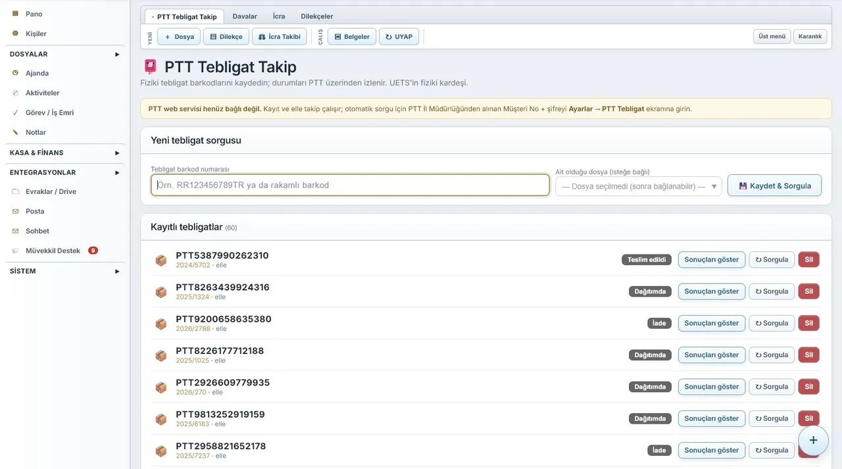This screenshot has width=842, height=469.
Task: Click İade status of PTT9200658635380
Action: click(x=659, y=324)
